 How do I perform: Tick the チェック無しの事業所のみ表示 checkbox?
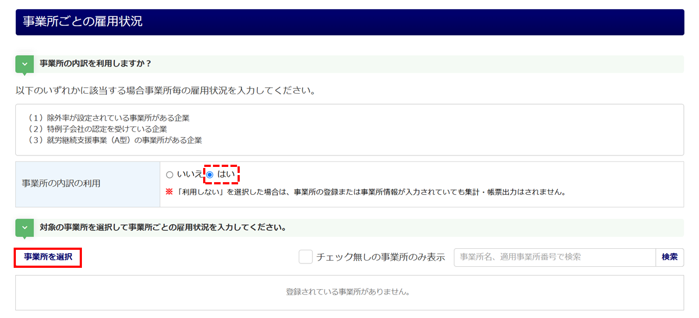tap(306, 257)
